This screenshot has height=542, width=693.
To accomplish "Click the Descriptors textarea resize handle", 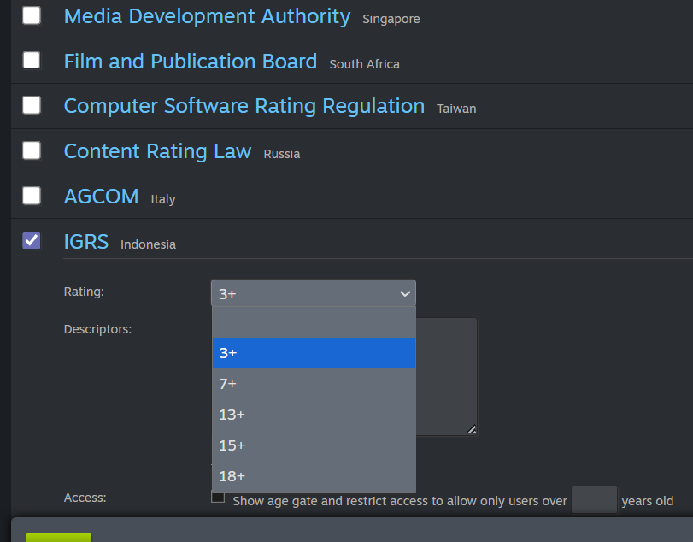I will click(472, 430).
